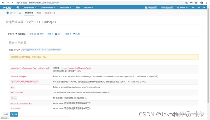Open the Workflows dropdown menu
This screenshot has height=120, width=210.
pyautogui.click(x=66, y=8)
